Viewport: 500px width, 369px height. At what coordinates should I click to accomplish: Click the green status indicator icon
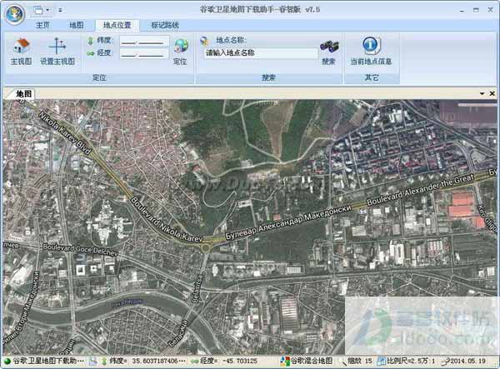(7, 362)
